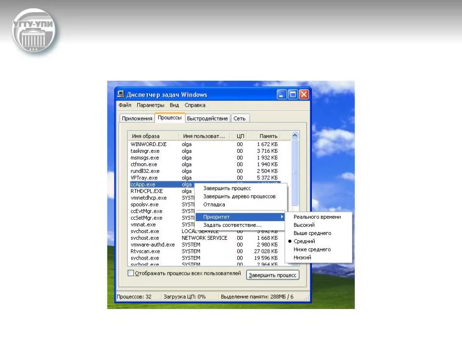462x346 pixels.
Task: Select the rundll32.exe process row
Action: (x=205, y=171)
